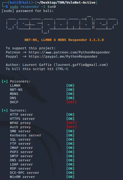
Task: Click the Kali skull icon in prompt
Action: pos(20,2)
